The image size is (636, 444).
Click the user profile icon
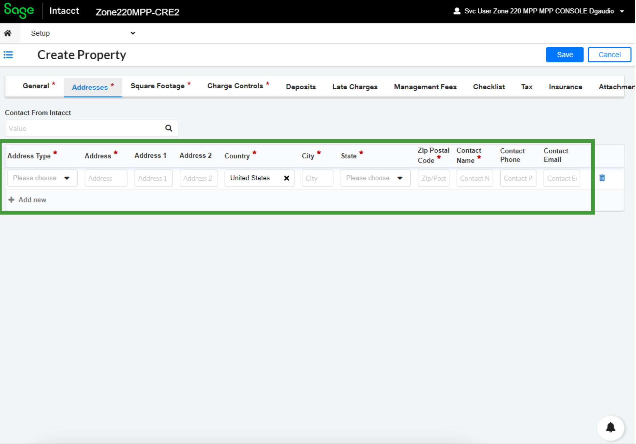457,11
